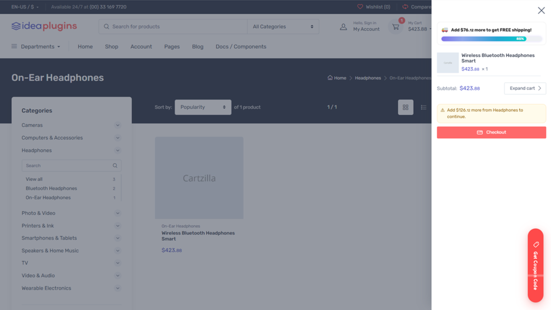551x310 pixels.
Task: Expand the Smartphones & Tablets category
Action: click(118, 238)
